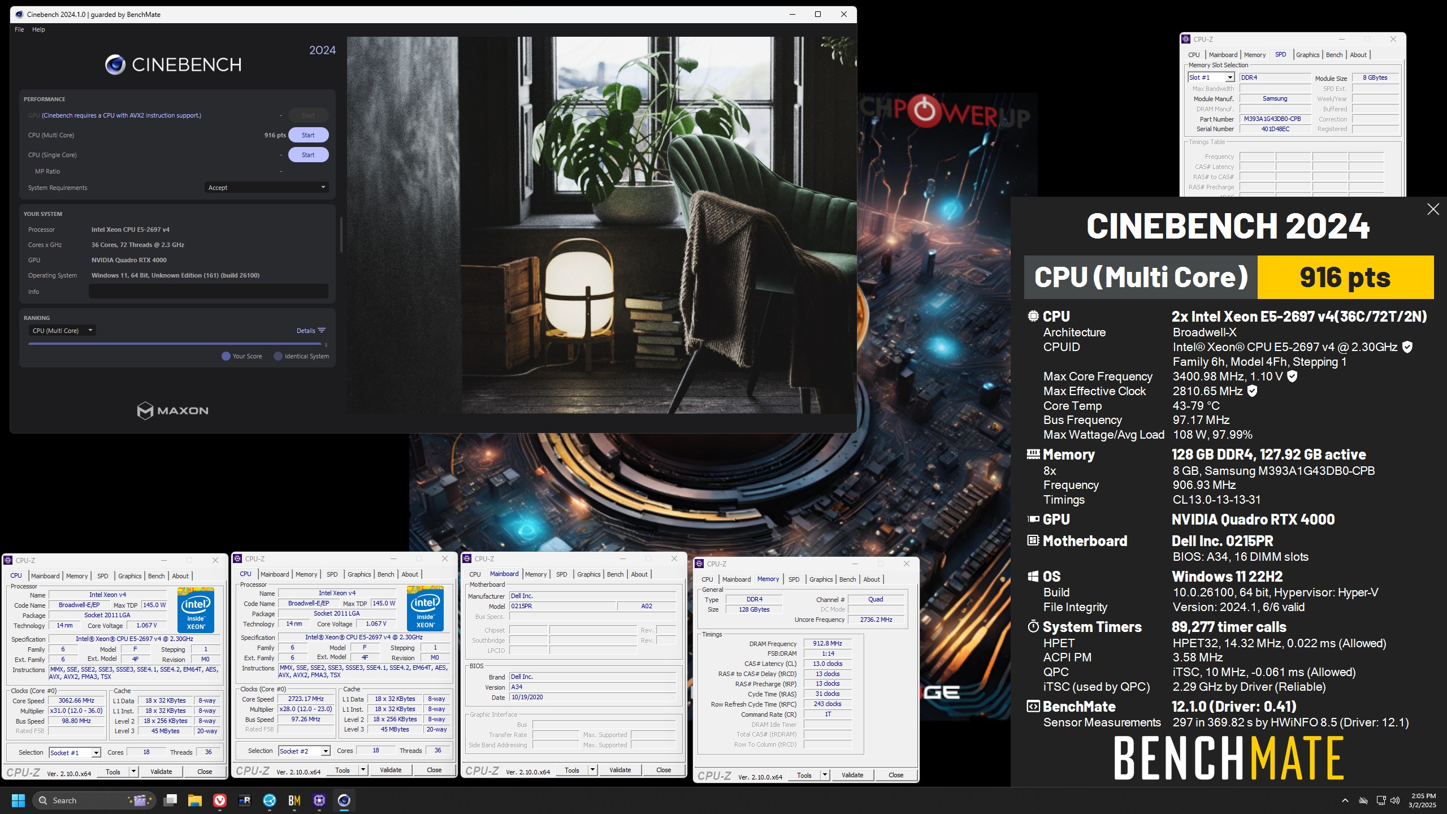
Task: Click the shield icon beside Max Effective Clock
Action: pyautogui.click(x=1252, y=391)
